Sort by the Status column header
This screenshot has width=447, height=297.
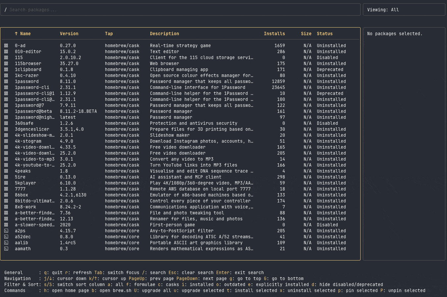(x=325, y=34)
